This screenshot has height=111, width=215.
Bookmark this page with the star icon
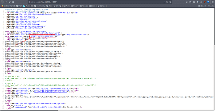coord(170,2)
